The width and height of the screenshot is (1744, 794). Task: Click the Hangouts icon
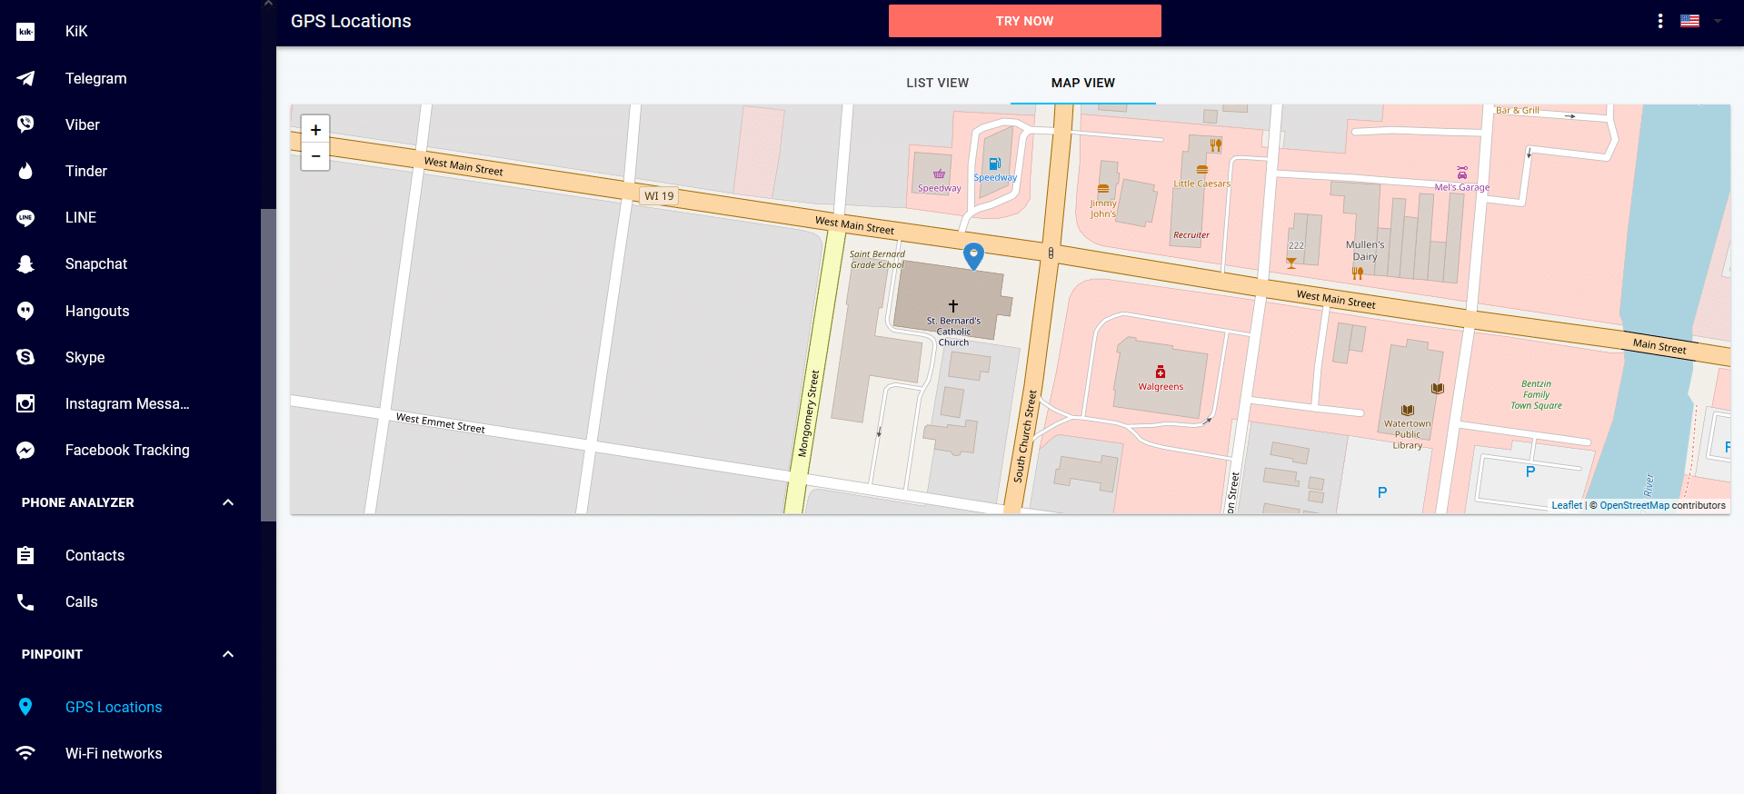[x=25, y=311]
